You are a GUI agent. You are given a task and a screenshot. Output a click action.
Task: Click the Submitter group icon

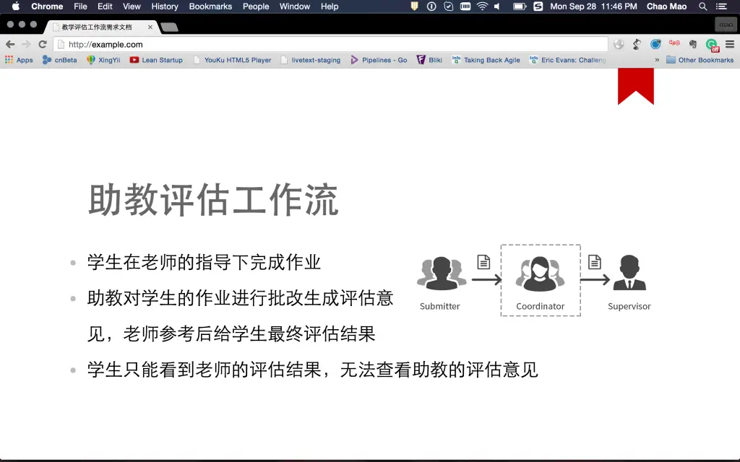441,274
